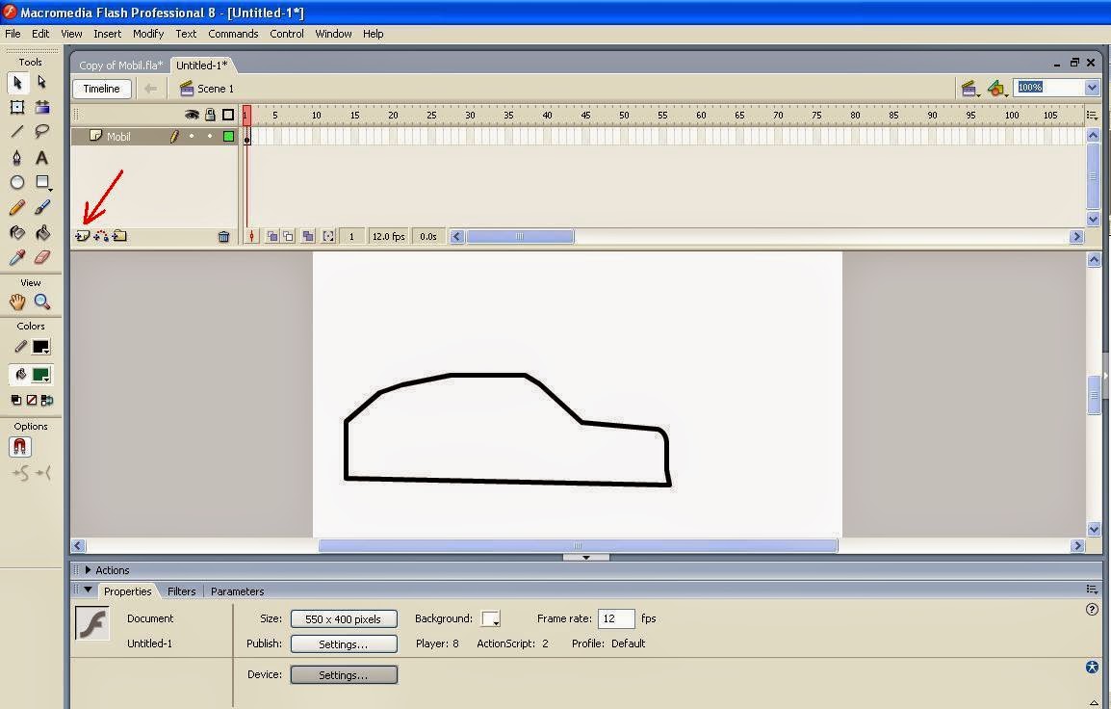Click the fill color swatch
This screenshot has width=1111, height=709.
point(40,375)
